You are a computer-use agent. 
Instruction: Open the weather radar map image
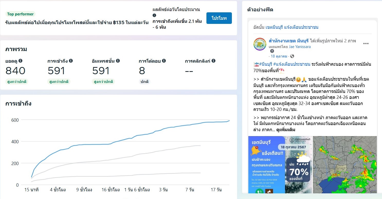(345, 164)
